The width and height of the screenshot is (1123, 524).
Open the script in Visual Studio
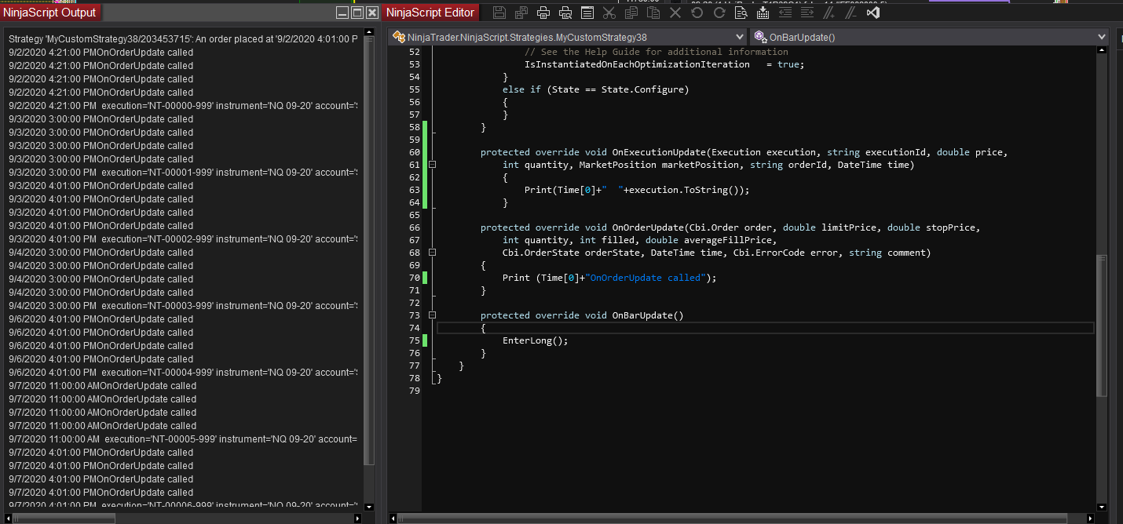click(x=872, y=13)
